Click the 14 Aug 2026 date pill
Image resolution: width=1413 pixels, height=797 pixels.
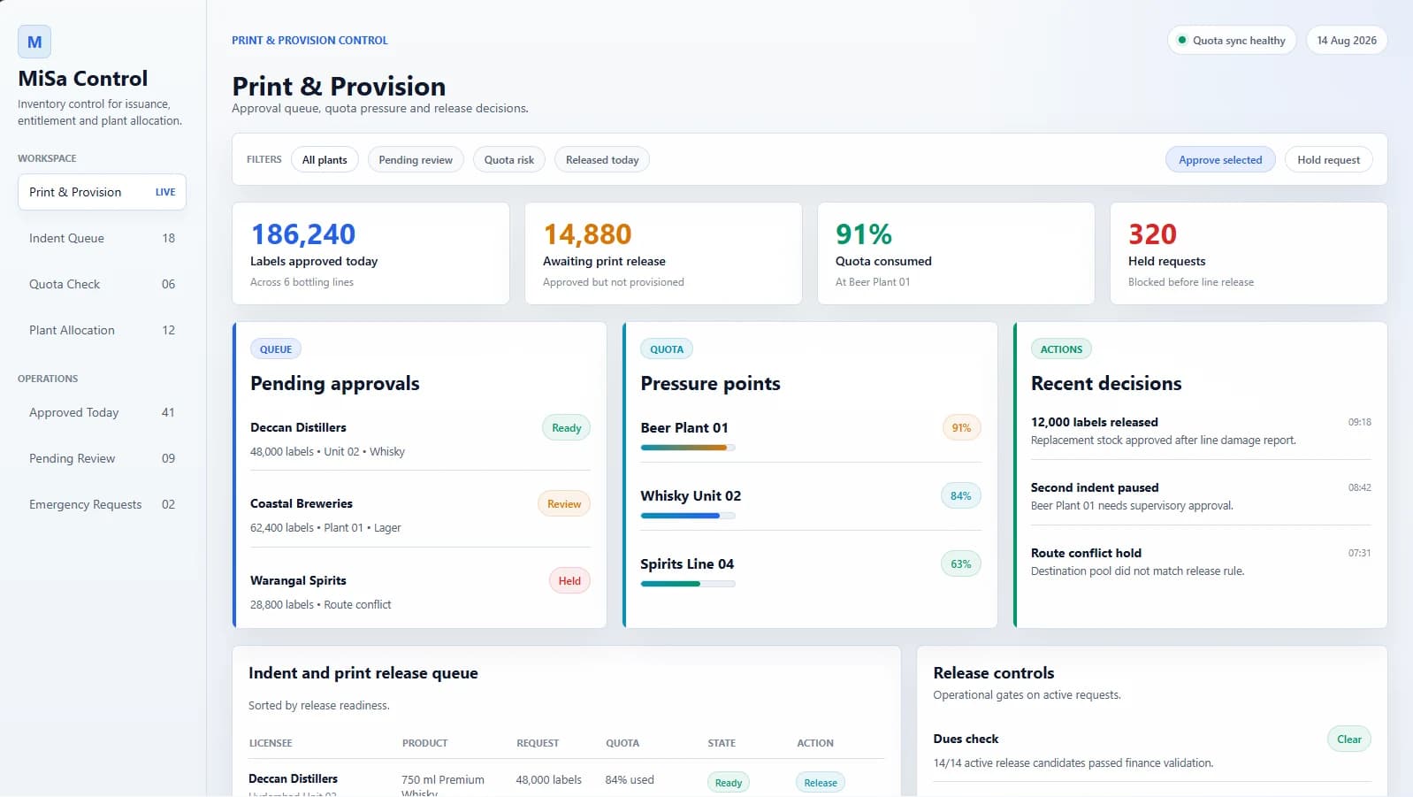click(x=1347, y=40)
